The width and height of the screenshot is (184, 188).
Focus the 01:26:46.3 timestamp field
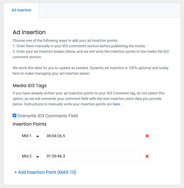[x=92, y=156]
